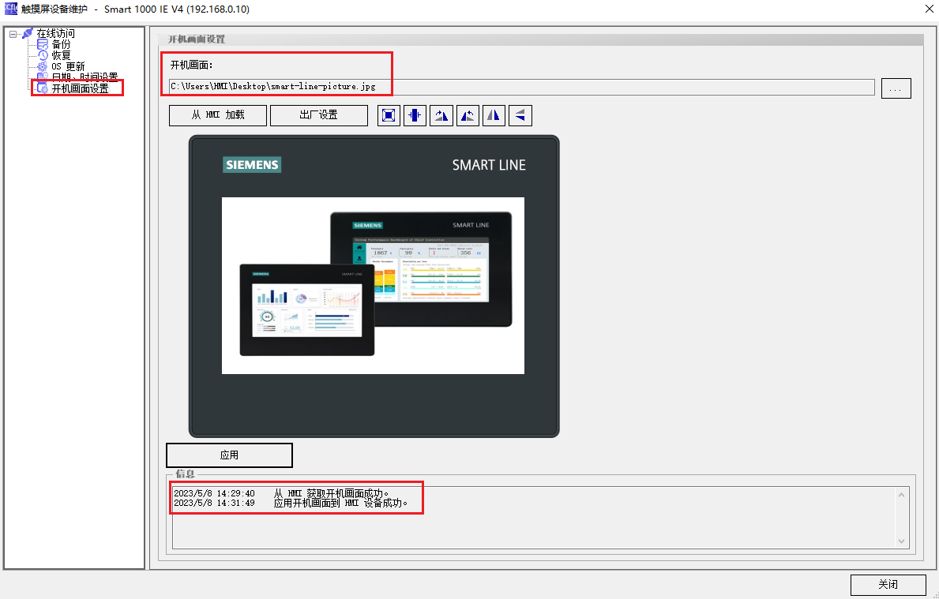Flip the boot image horizontally
Image resolution: width=939 pixels, height=599 pixels.
pyautogui.click(x=494, y=115)
